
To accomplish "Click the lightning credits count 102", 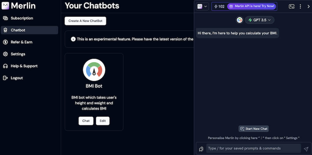I will [x=219, y=6].
